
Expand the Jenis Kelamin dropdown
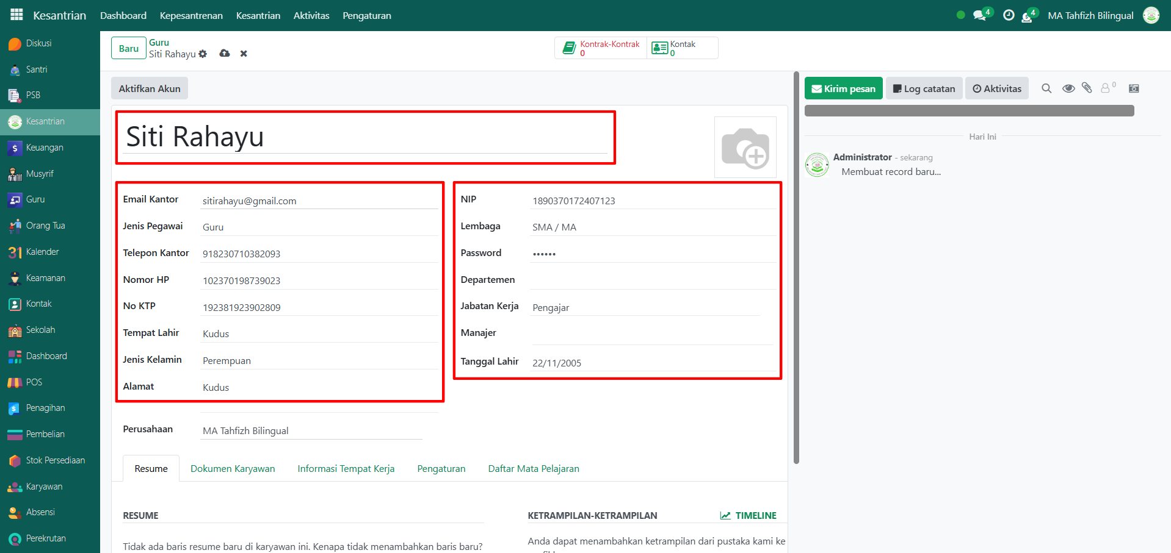click(x=319, y=360)
